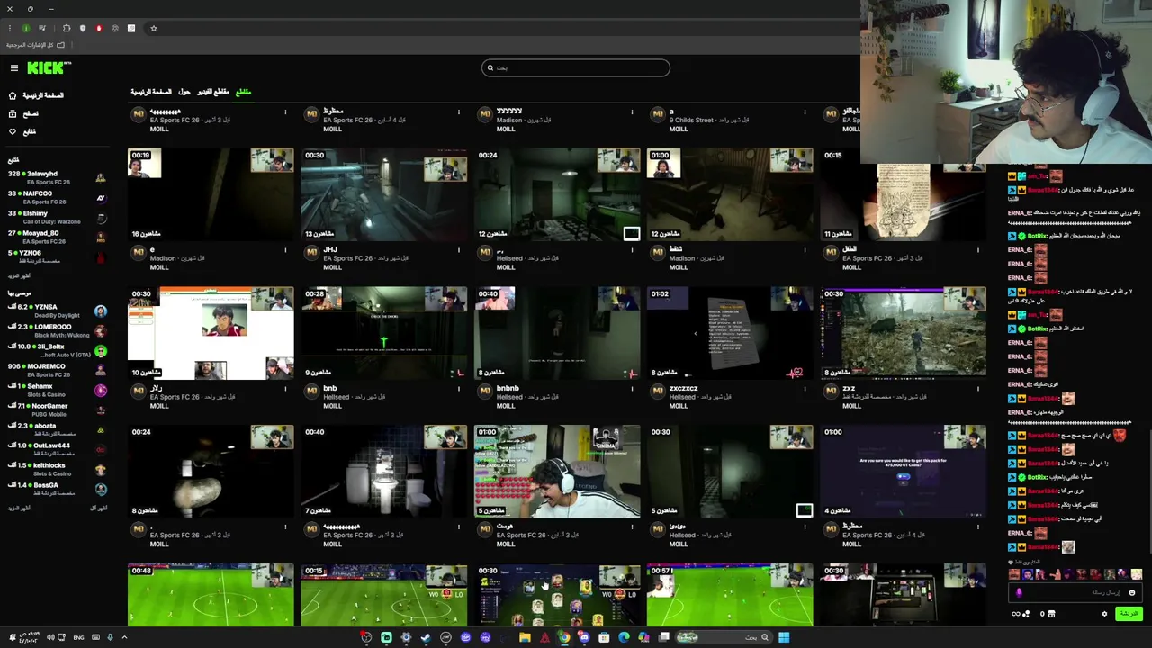Play the 01:02 zxczxcz clip thumbnail
The width and height of the screenshot is (1152, 648).
point(730,333)
